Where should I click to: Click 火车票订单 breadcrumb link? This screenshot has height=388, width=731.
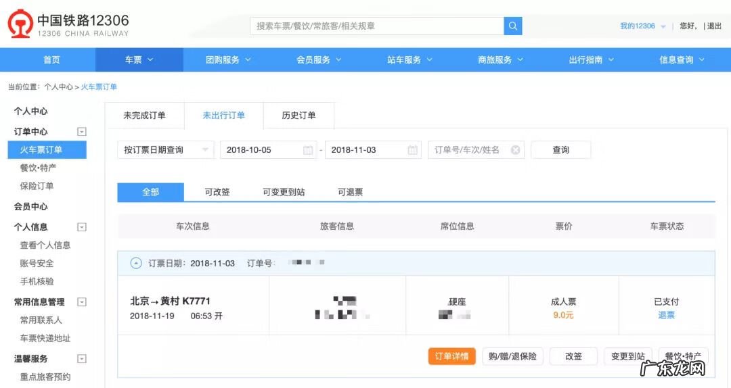click(x=99, y=87)
